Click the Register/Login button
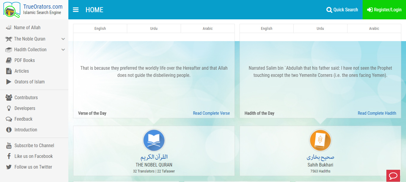 [384, 10]
